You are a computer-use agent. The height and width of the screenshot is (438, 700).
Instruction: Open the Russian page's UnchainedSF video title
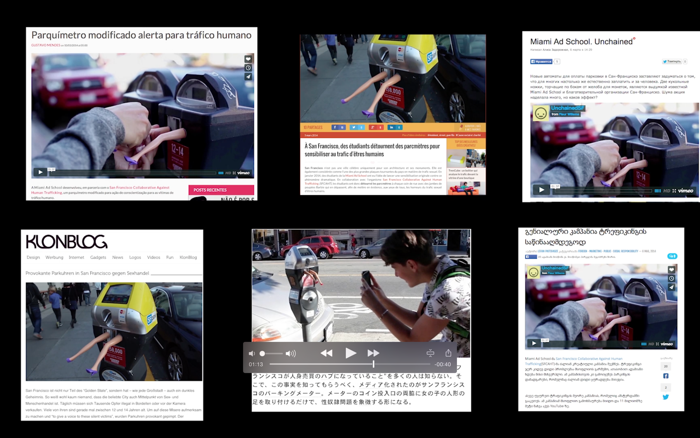567,108
